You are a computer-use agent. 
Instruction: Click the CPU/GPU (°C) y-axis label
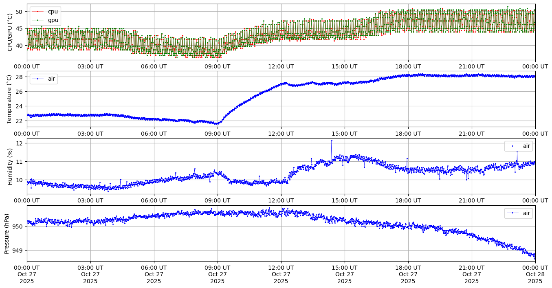[10, 32]
